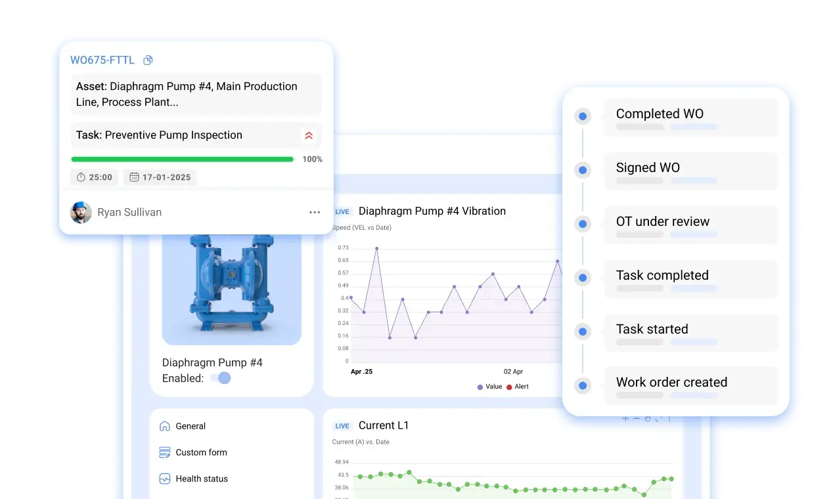Open the three-dot menu on work order card
833x499 pixels.
(315, 212)
